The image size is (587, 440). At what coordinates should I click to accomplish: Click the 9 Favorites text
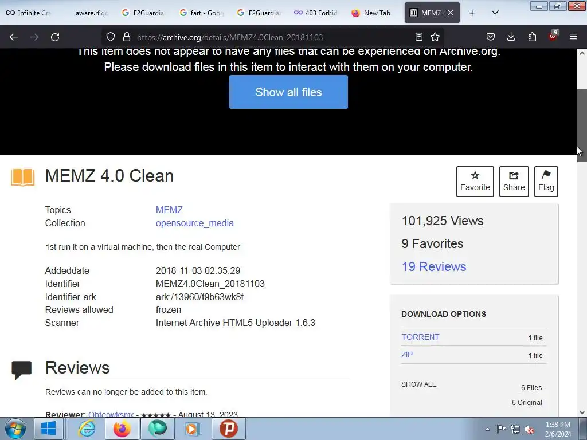pos(432,243)
